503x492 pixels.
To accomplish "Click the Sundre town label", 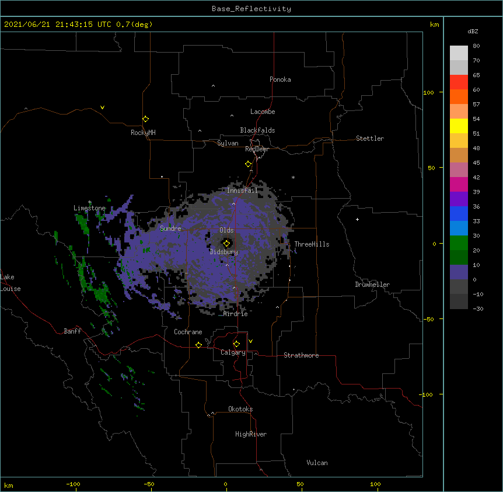I will (170, 228).
